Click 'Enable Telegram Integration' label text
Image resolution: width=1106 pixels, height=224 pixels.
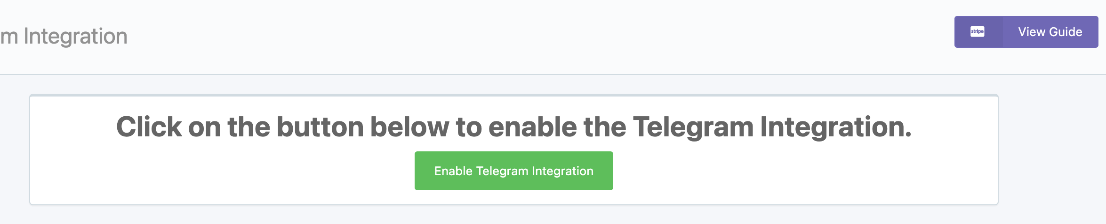513,171
